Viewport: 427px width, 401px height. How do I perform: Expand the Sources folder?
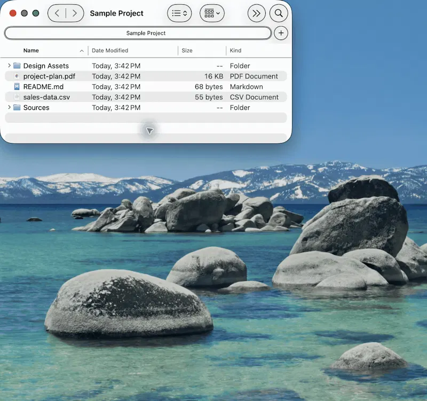pyautogui.click(x=9, y=107)
